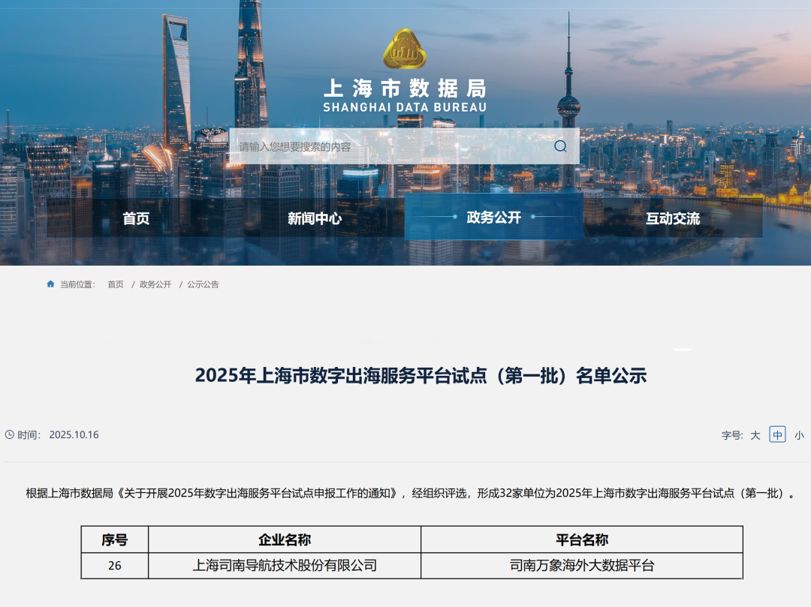The width and height of the screenshot is (811, 607).
Task: Open the 首页 navigation menu
Action: pos(136,218)
